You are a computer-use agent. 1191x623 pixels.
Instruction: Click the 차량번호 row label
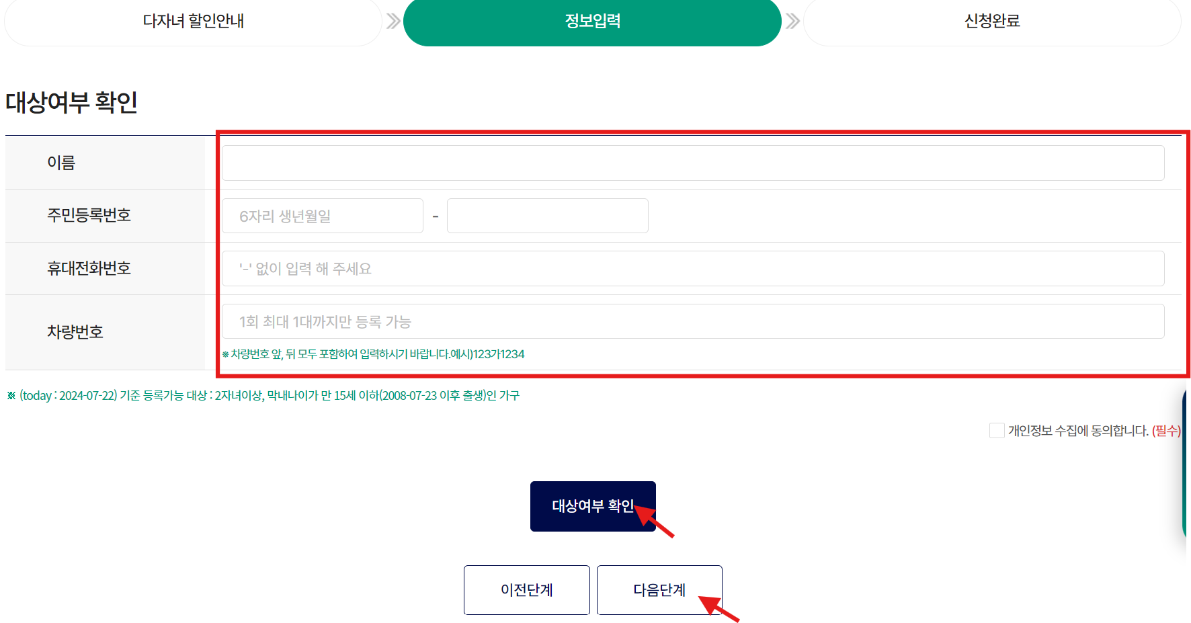click(75, 332)
